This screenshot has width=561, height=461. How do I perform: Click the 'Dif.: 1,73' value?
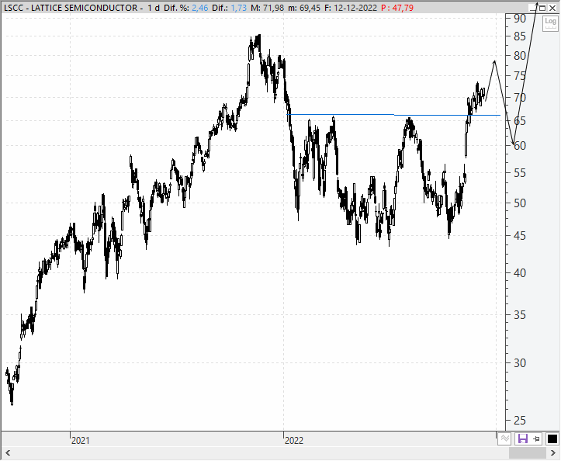[229, 8]
